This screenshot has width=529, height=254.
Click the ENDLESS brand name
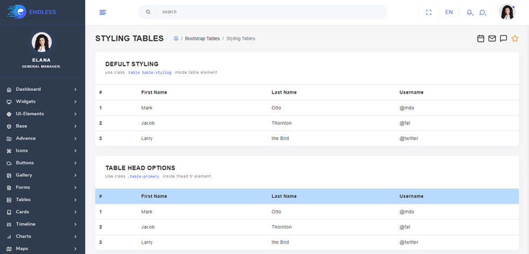click(x=43, y=12)
